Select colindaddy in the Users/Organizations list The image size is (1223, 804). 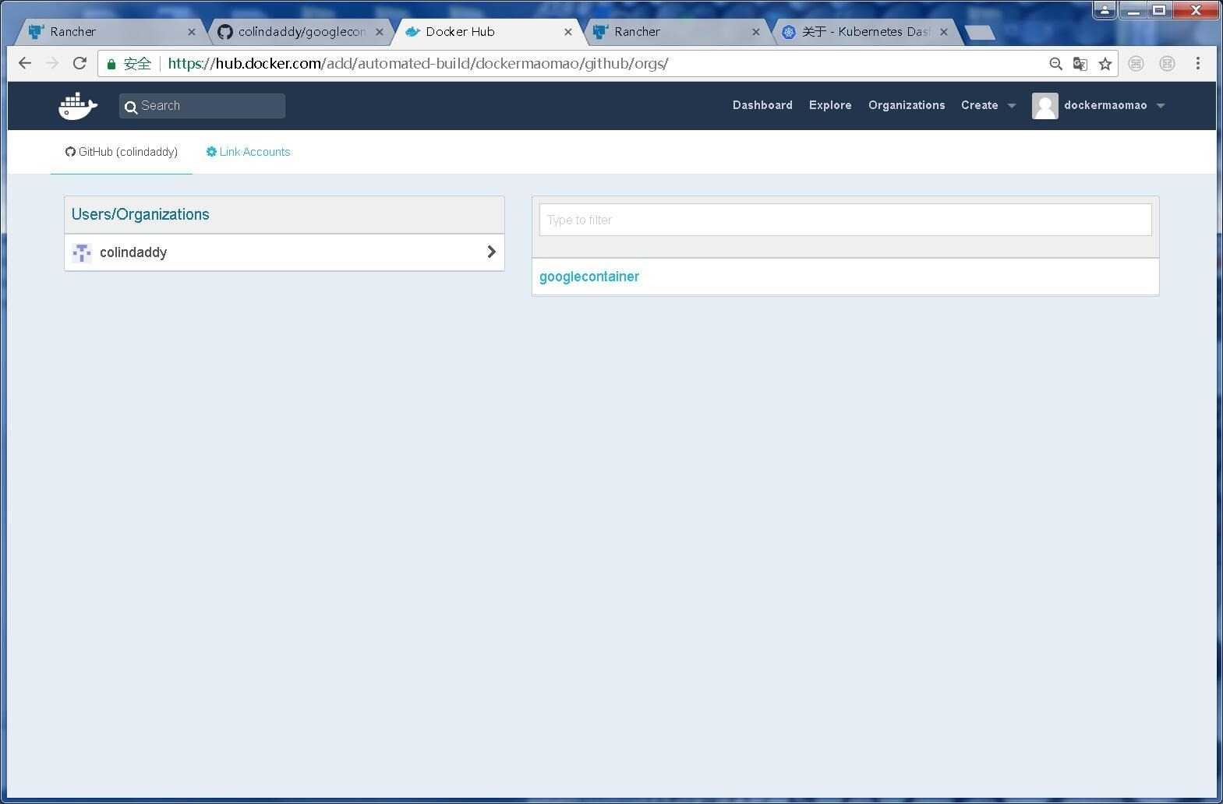pyautogui.click(x=285, y=252)
